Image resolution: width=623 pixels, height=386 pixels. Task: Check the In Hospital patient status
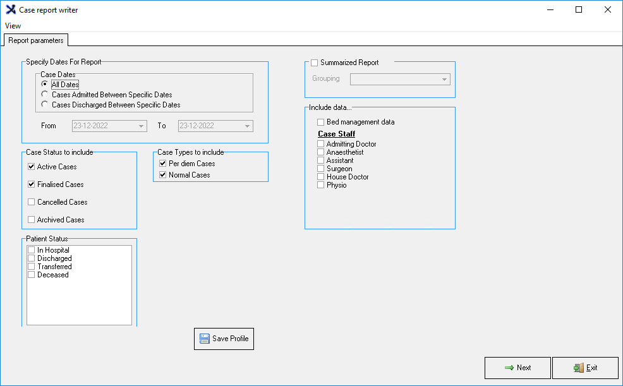tap(32, 250)
